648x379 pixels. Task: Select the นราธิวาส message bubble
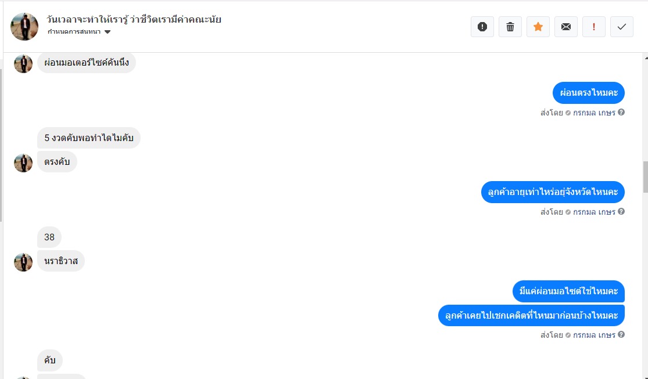(x=61, y=261)
